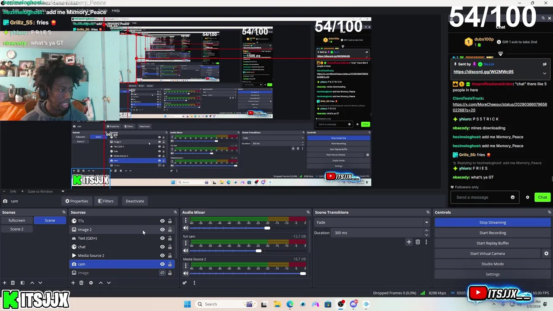Open preview Scale to Window dropdown
This screenshot has height=311, width=553.
point(63,191)
